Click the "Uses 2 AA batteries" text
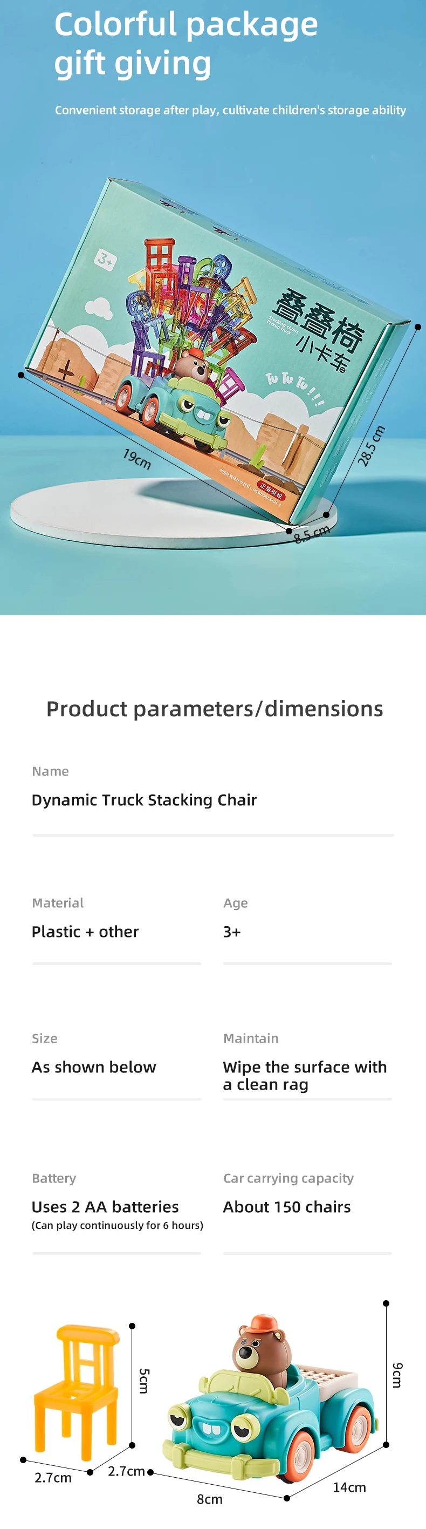The height and width of the screenshot is (1529, 426). (x=105, y=1207)
